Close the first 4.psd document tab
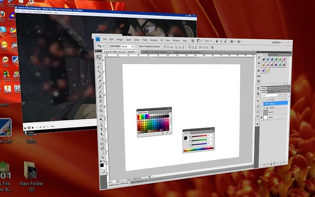Screen dimensions: 315x197 point(138,52)
